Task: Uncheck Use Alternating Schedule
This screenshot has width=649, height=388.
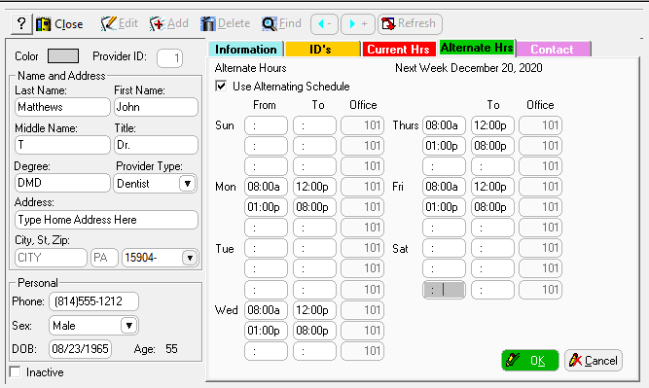Action: click(221, 86)
